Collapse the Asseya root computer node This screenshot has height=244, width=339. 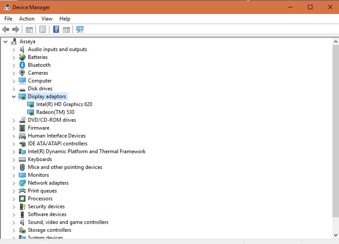(x=5, y=41)
